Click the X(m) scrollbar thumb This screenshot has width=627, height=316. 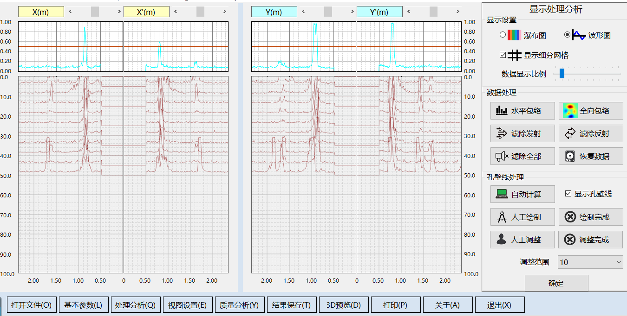[x=95, y=12]
